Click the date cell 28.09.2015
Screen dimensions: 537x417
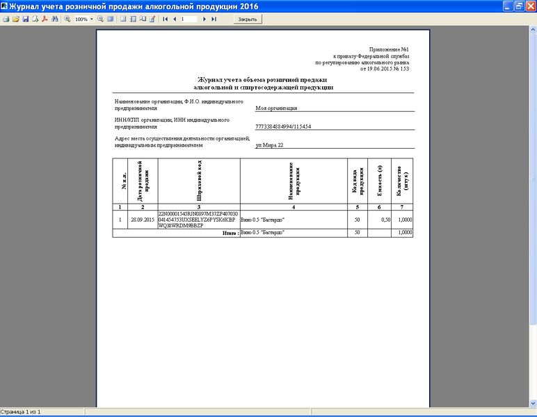(x=143, y=220)
